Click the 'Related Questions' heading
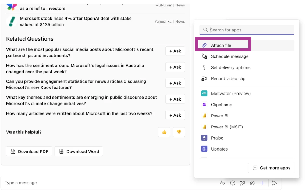Screen dimensions: 306x193 pyautogui.click(x=30, y=39)
